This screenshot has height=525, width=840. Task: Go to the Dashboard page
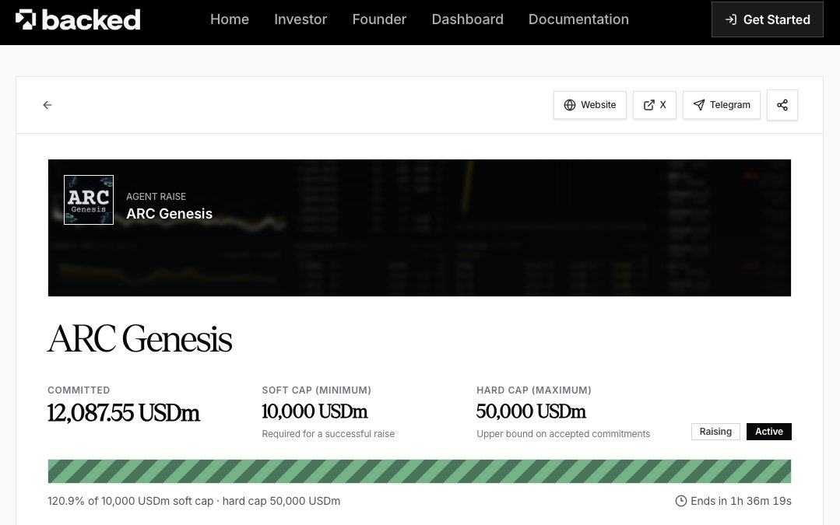click(x=467, y=19)
